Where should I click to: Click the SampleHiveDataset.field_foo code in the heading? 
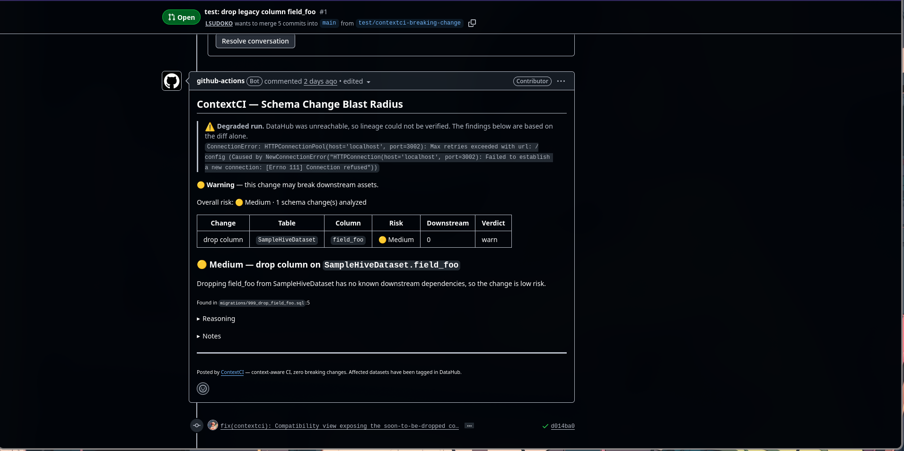391,265
